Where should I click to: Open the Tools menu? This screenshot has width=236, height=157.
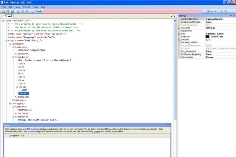pos(36,7)
